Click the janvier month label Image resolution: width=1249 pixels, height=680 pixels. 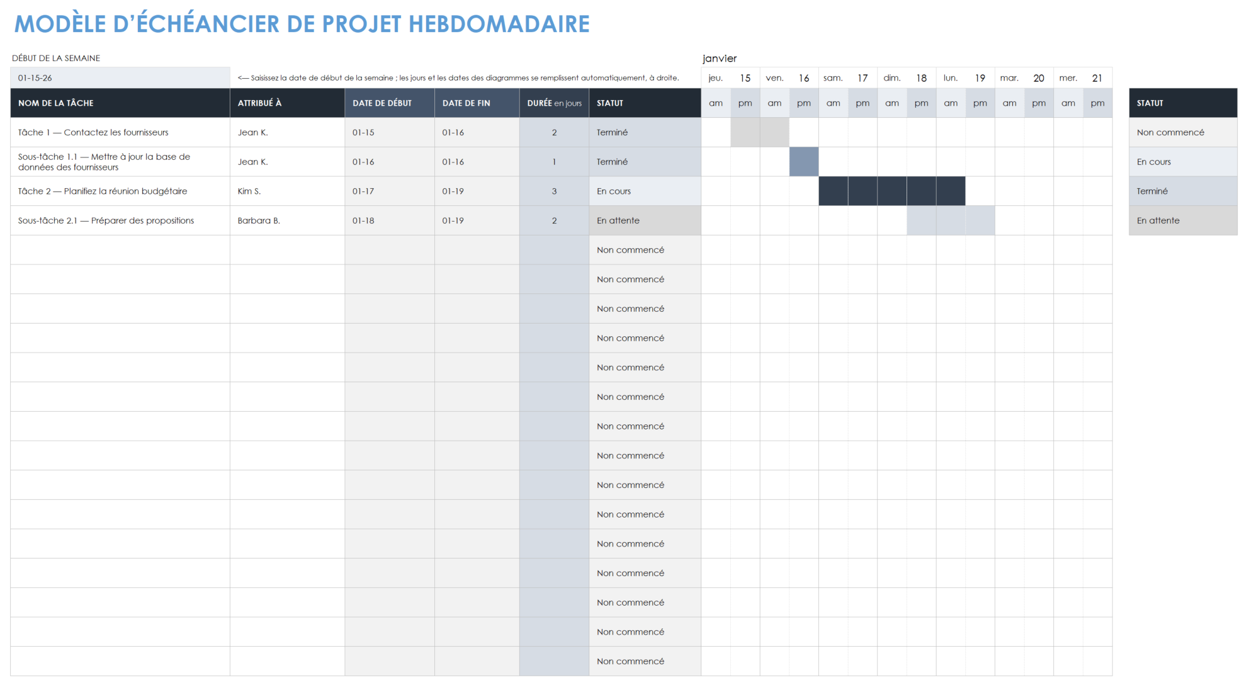point(720,59)
